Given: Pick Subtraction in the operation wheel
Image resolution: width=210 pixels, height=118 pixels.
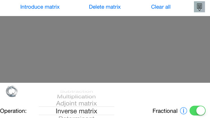Looking at the screenshot, I should 76,91.
